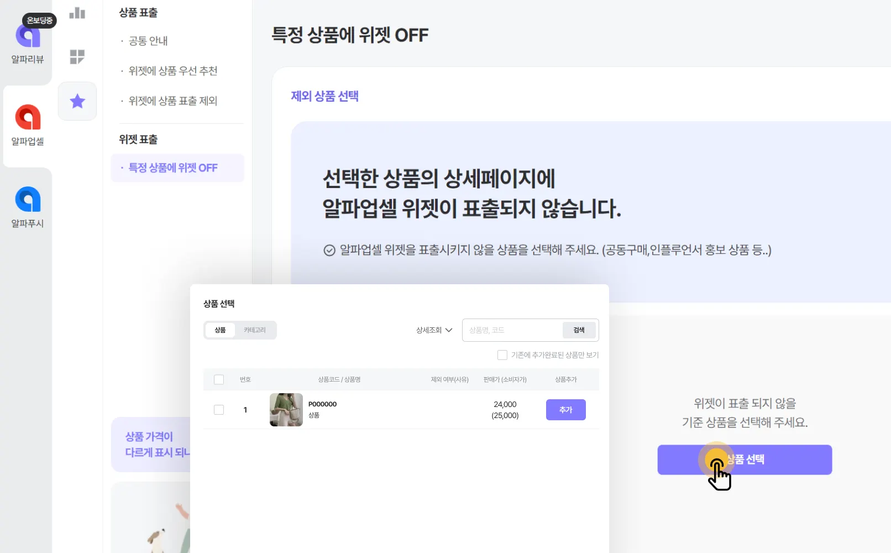Click the 24,000 price value
This screenshot has width=891, height=553.
point(505,404)
